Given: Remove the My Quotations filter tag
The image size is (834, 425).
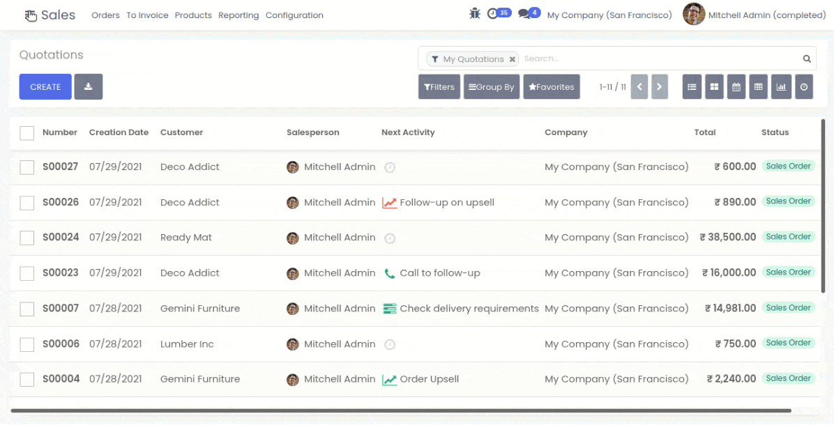Looking at the screenshot, I should pyautogui.click(x=513, y=59).
